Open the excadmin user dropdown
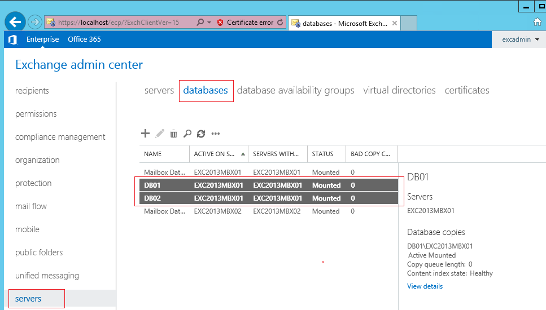546x310 pixels. (520, 39)
